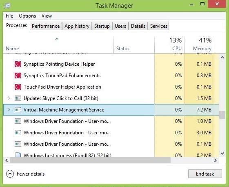Select the Updates Skype Click to Call icon
Image resolution: width=229 pixels, height=187 pixels.
click(x=18, y=98)
